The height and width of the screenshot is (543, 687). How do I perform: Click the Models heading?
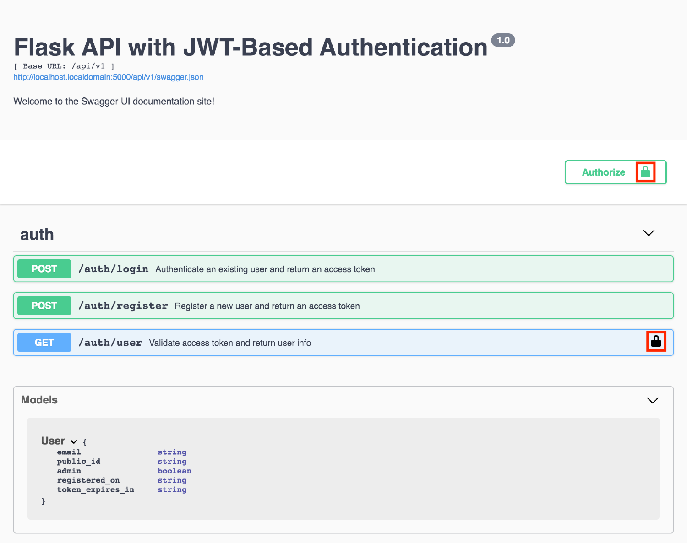click(39, 400)
